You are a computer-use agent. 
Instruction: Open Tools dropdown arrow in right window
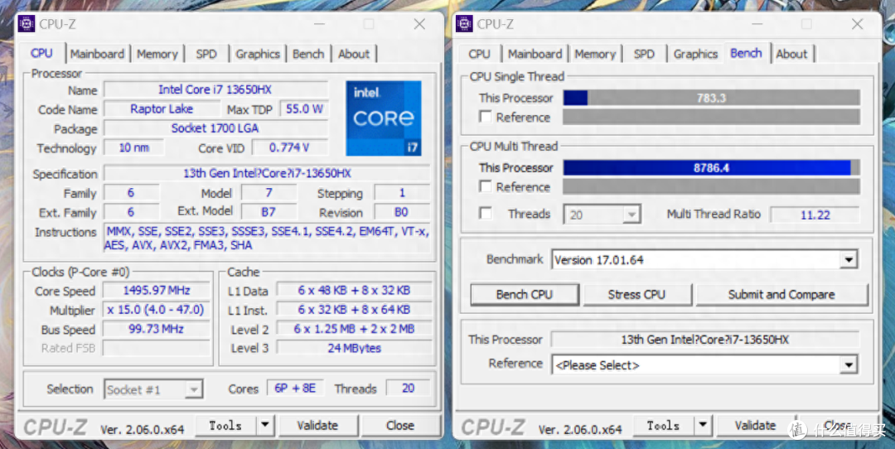pos(703,425)
